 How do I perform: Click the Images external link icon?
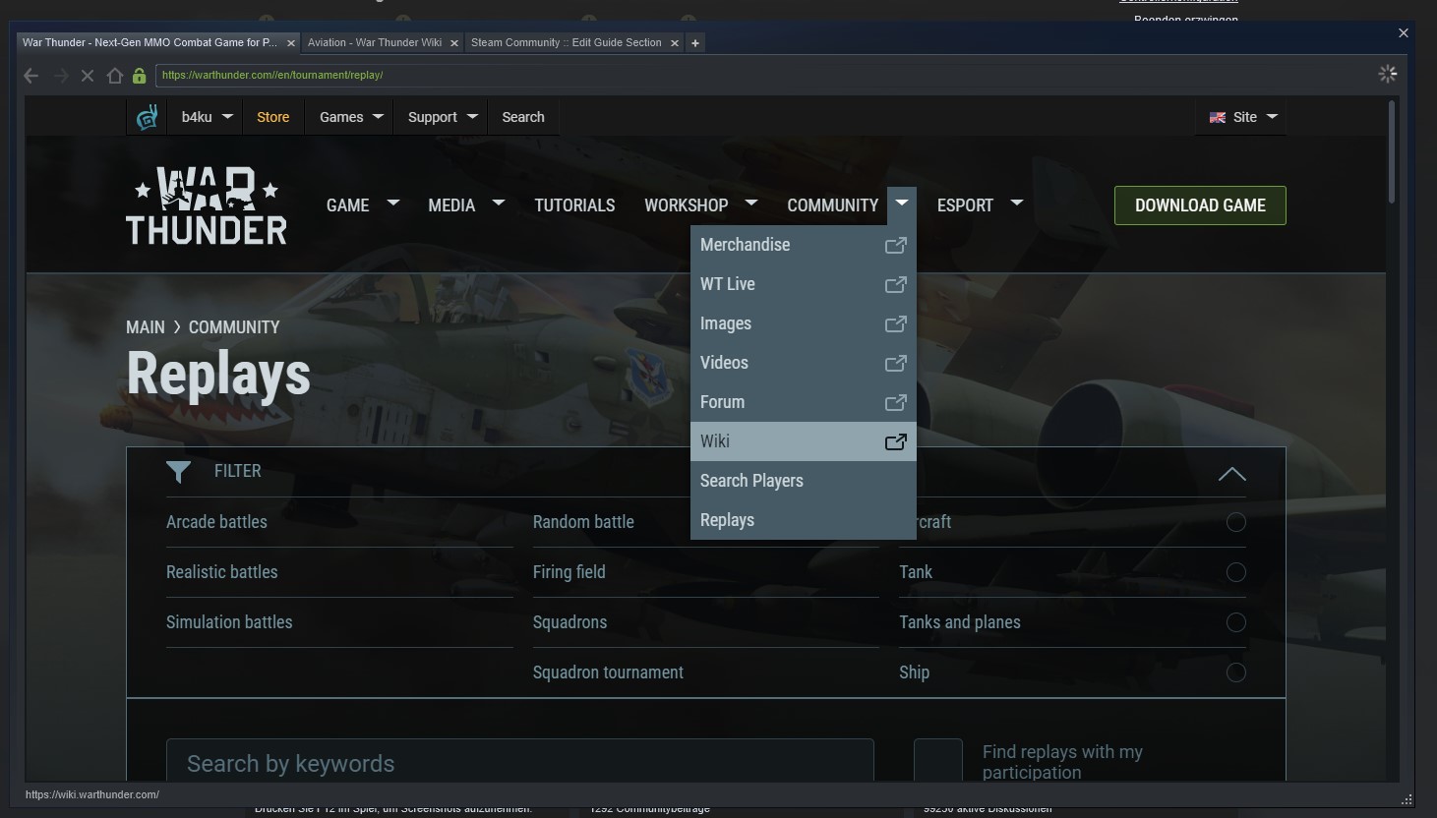(x=895, y=323)
